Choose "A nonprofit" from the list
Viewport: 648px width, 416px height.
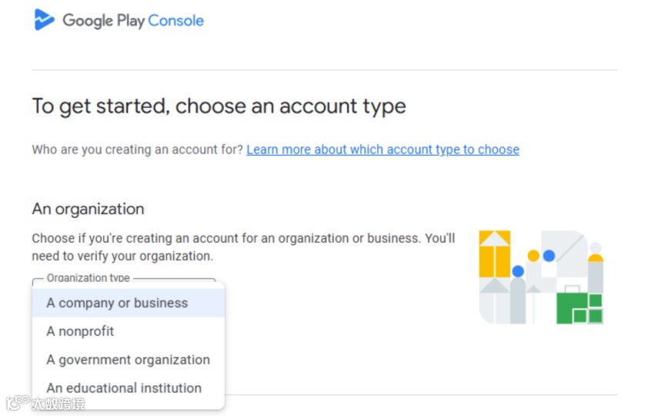click(x=80, y=331)
